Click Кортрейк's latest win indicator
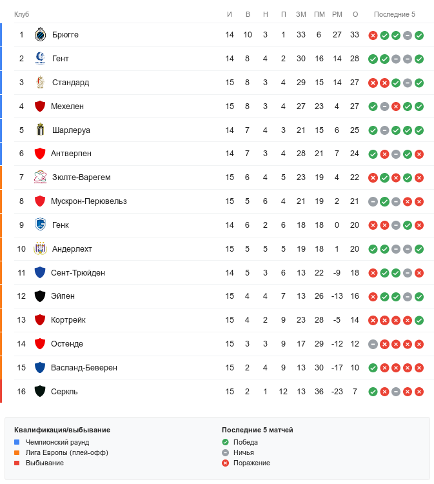 [419, 320]
